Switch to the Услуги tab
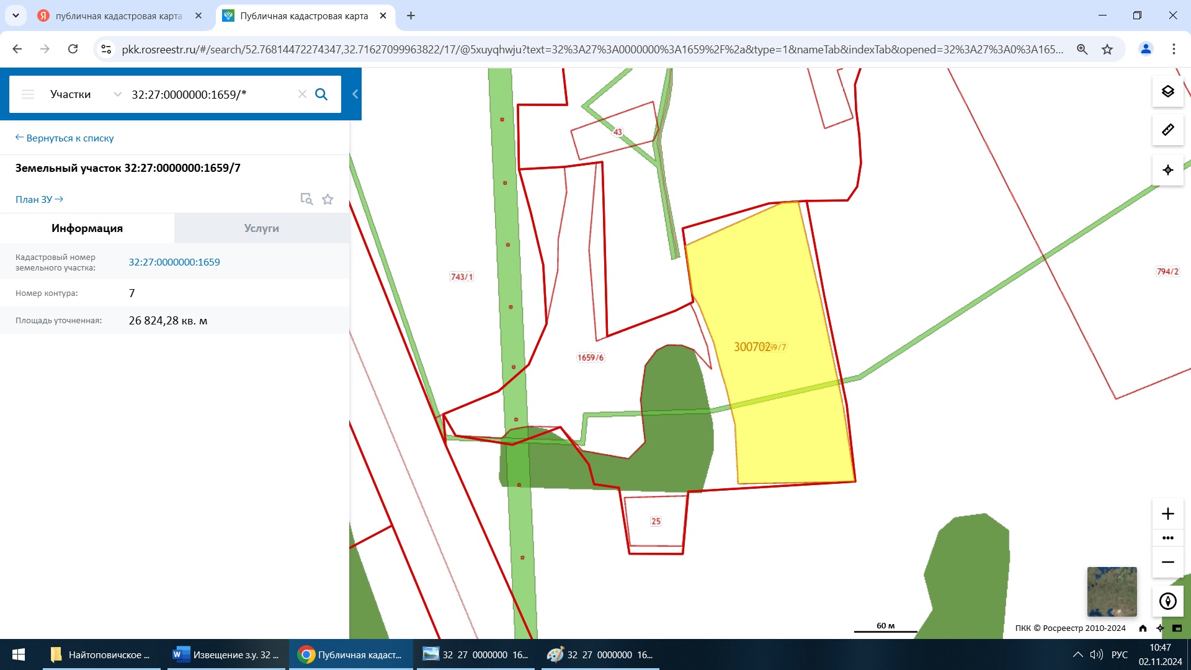Image resolution: width=1191 pixels, height=670 pixels. point(261,228)
